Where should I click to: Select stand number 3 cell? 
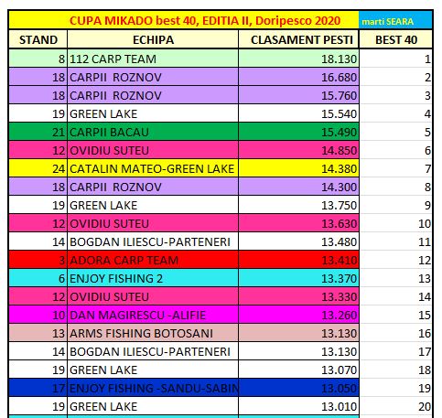(x=38, y=260)
